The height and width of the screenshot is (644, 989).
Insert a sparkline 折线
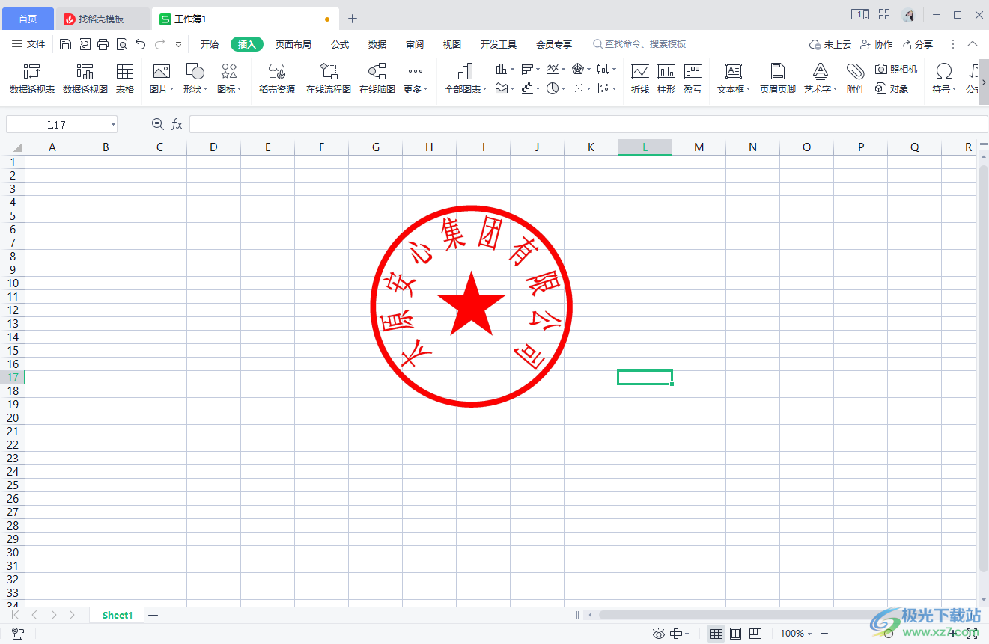(640, 79)
